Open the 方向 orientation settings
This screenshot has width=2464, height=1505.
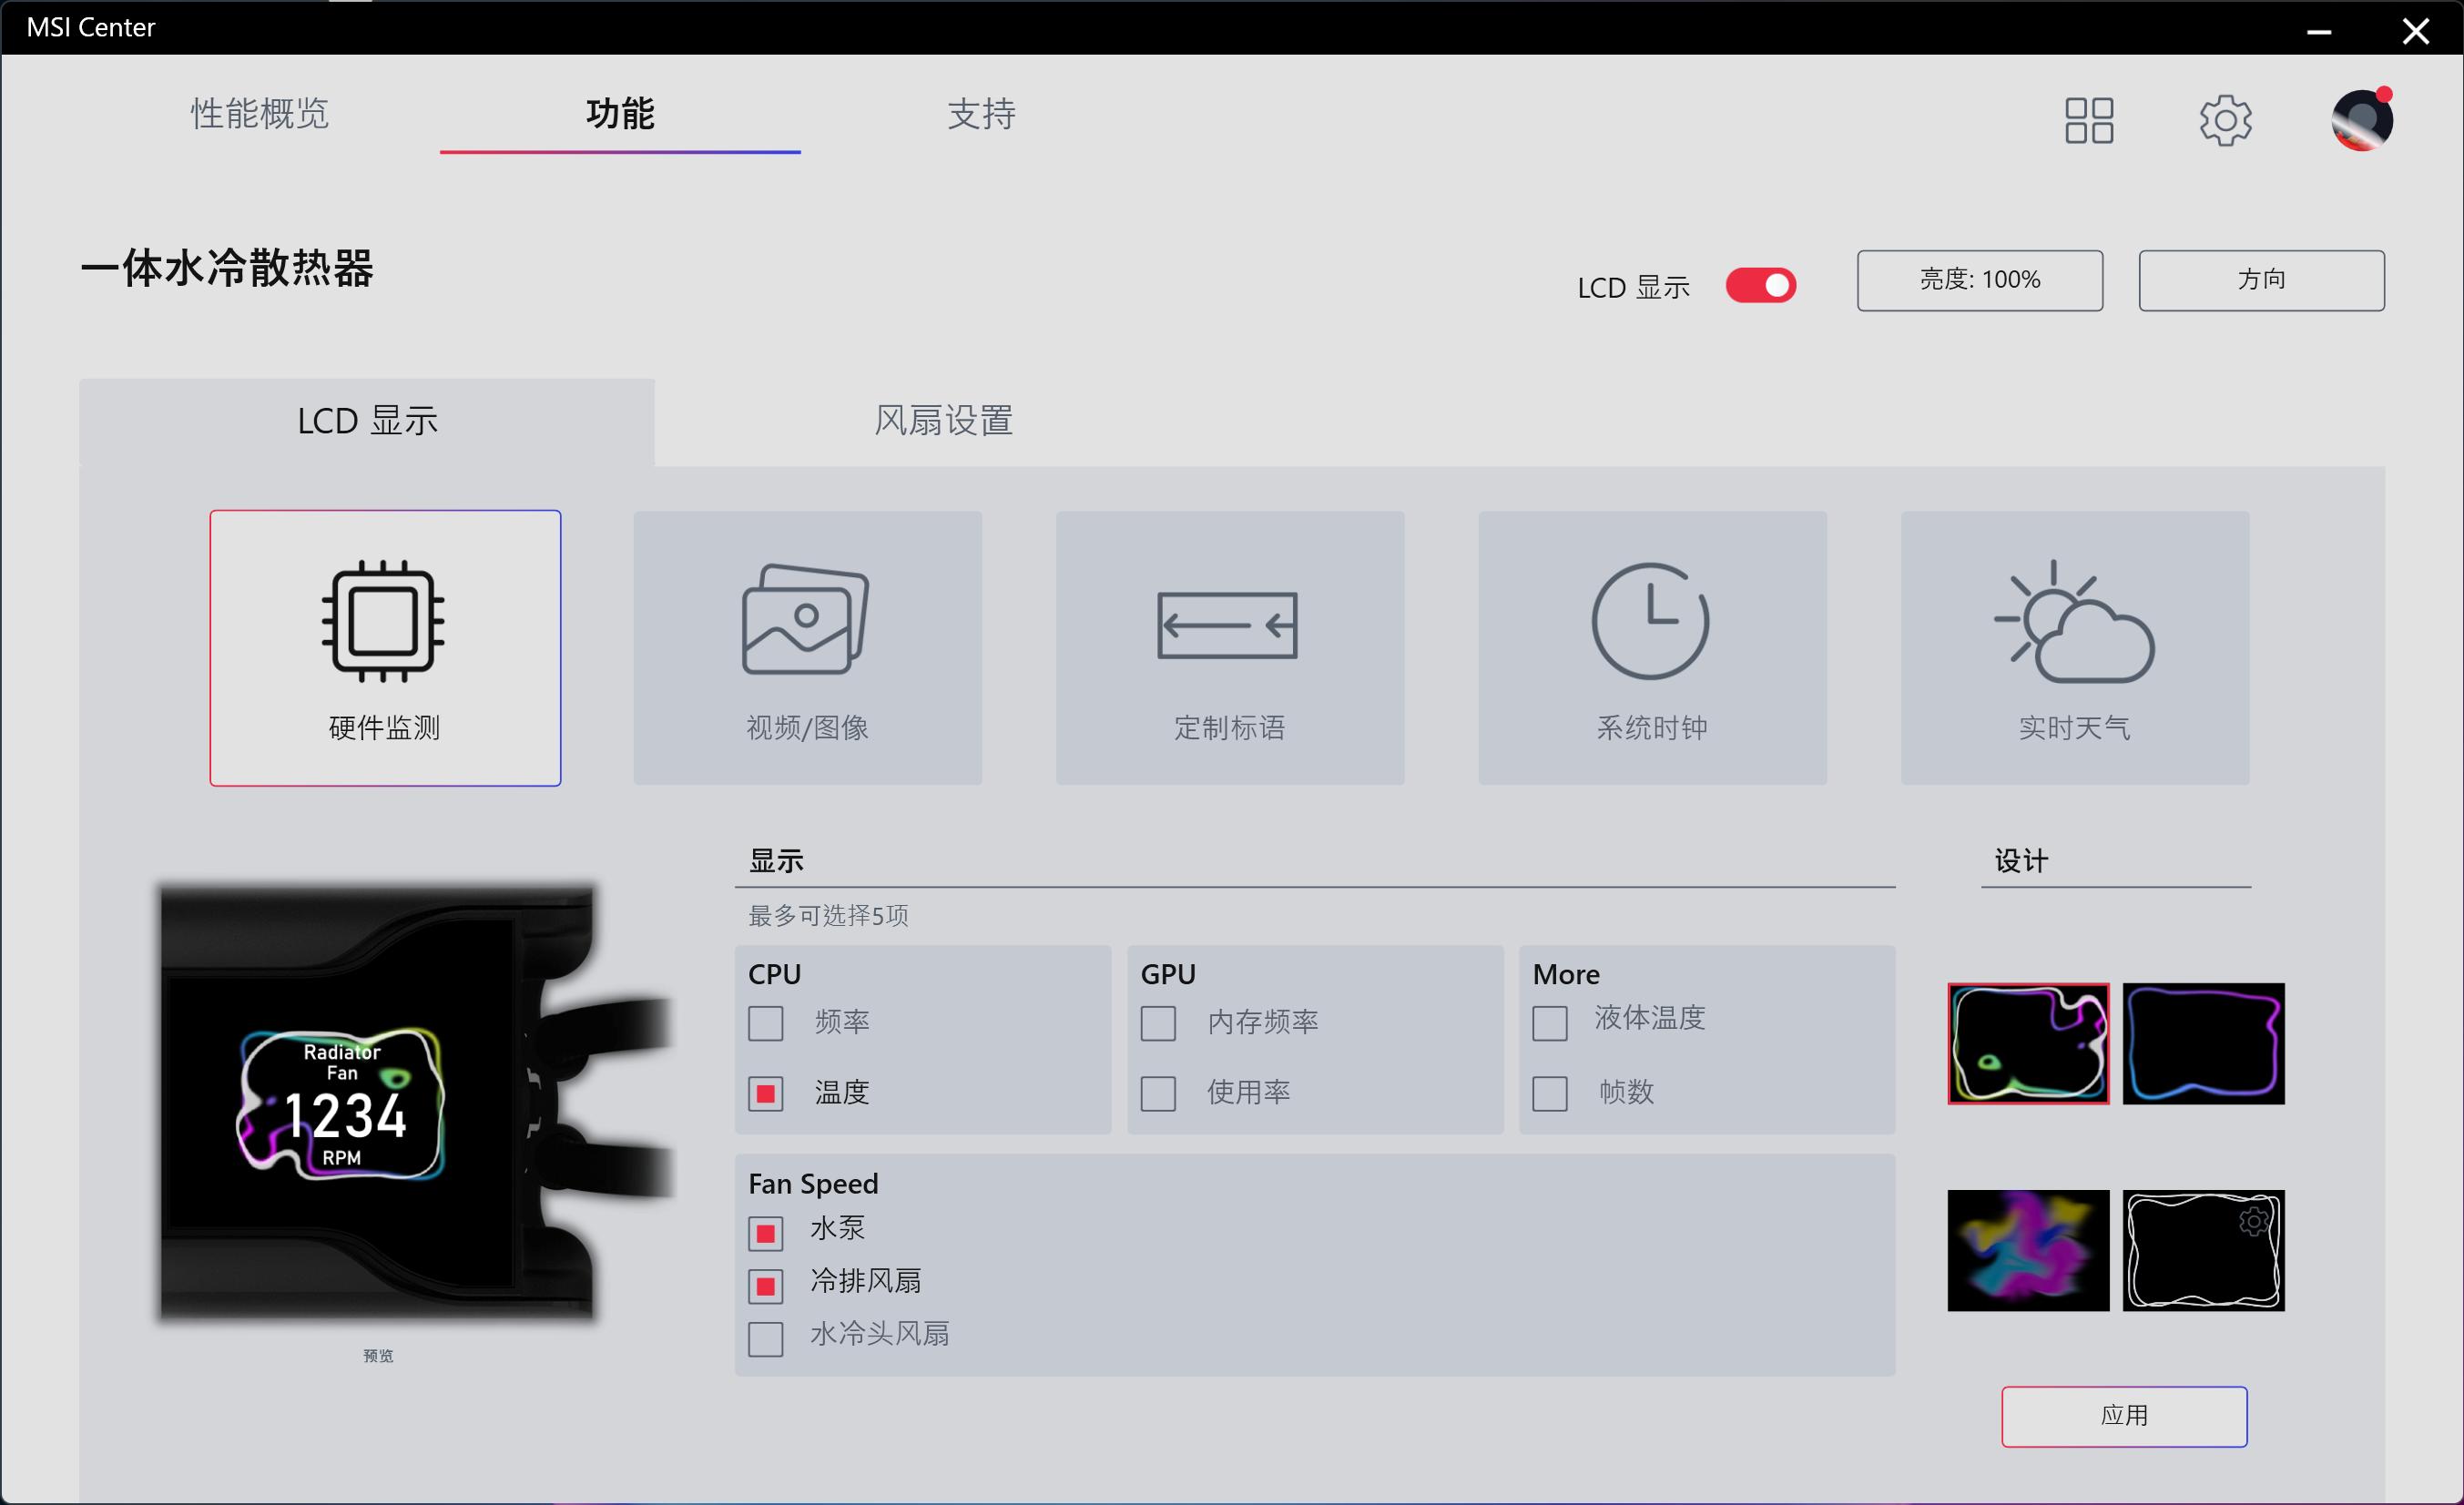point(2261,280)
